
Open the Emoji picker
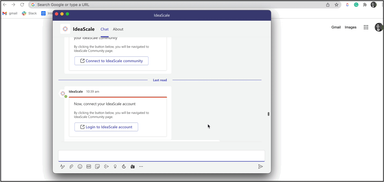click(x=80, y=166)
